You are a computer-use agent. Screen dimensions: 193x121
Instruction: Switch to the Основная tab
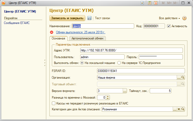pos(59,38)
